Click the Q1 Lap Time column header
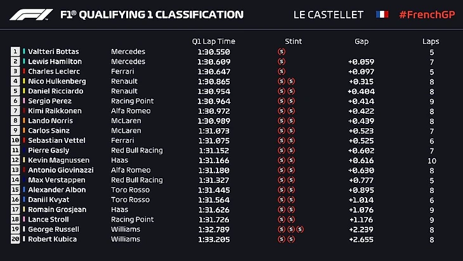463x261 pixels. pyautogui.click(x=213, y=41)
